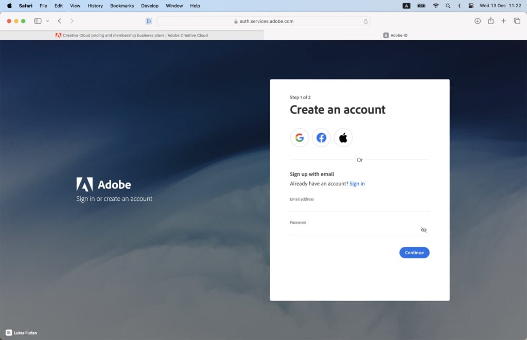
Task: Click the Safari downloads icon
Action: (478, 21)
